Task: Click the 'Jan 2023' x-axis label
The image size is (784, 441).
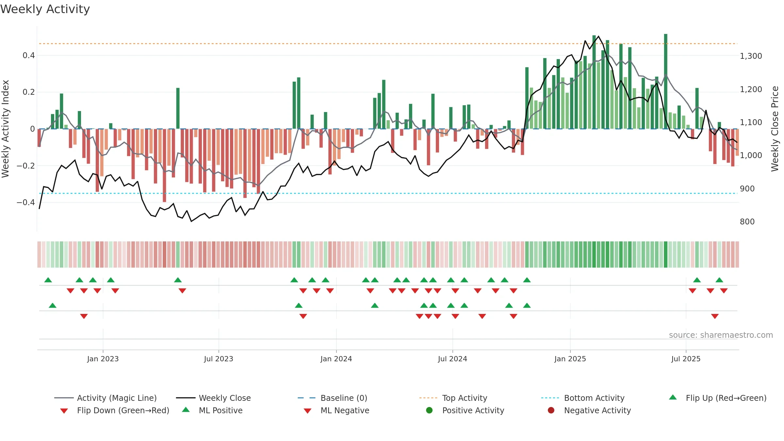Action: tap(103, 359)
